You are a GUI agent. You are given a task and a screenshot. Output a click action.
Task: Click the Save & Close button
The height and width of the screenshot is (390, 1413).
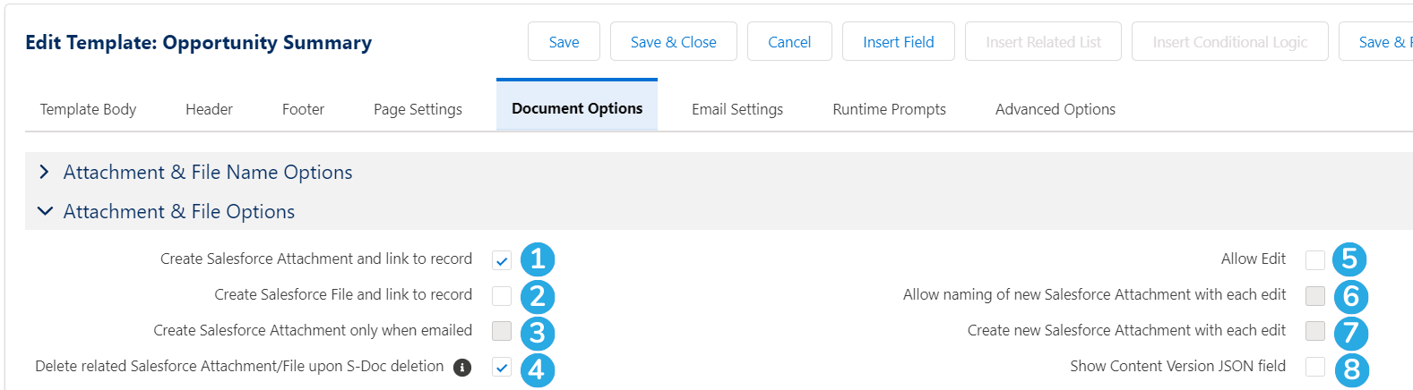(x=674, y=42)
